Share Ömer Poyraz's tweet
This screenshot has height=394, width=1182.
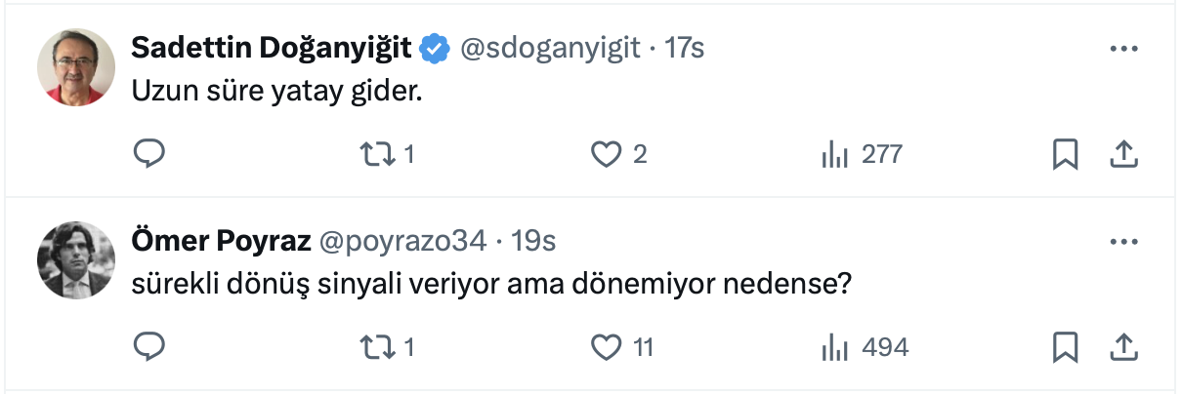click(x=1123, y=346)
